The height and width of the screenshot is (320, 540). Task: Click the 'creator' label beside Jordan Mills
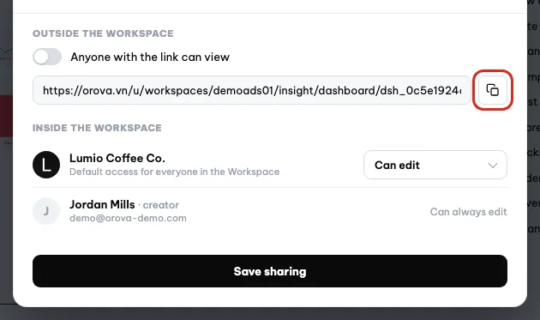pyautogui.click(x=161, y=205)
